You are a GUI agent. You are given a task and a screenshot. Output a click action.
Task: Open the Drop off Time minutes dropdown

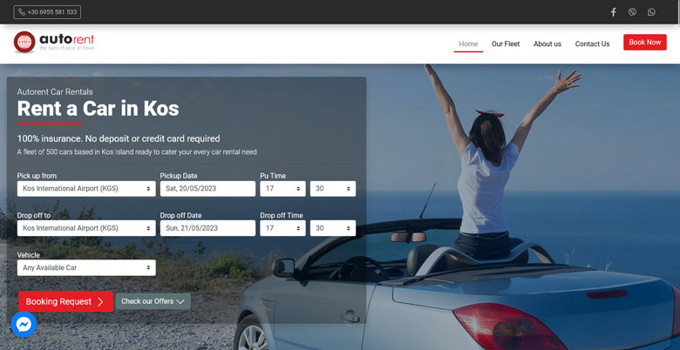[x=333, y=228]
